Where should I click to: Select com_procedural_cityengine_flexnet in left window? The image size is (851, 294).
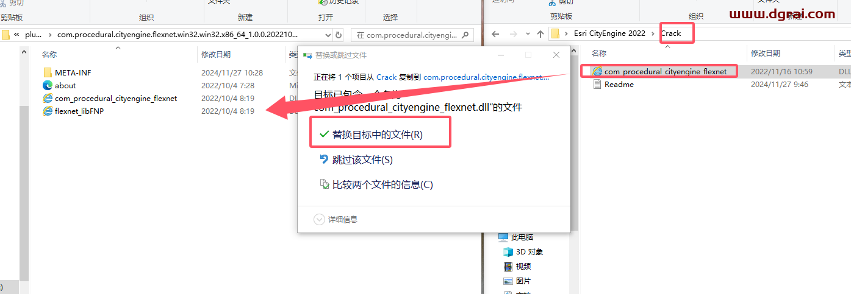tap(110, 98)
